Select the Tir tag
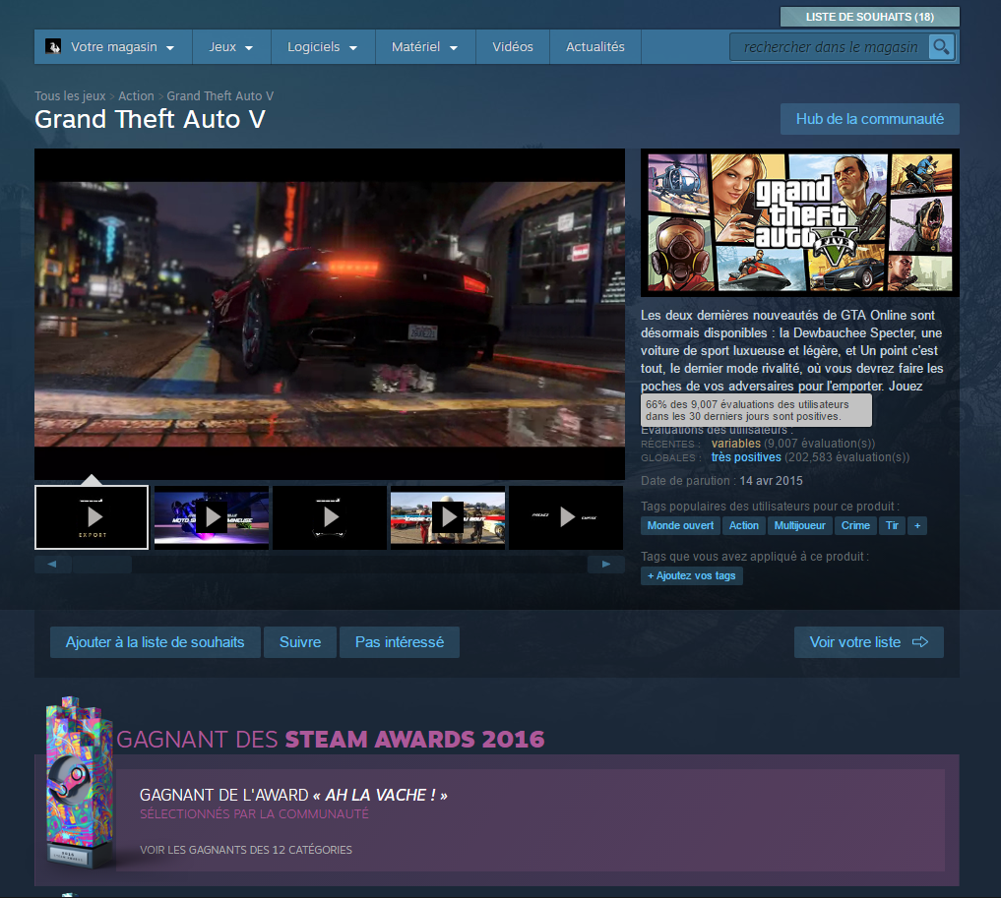 [x=892, y=525]
